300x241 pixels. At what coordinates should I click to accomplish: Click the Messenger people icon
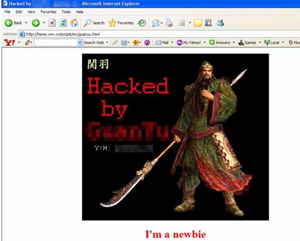220,23
